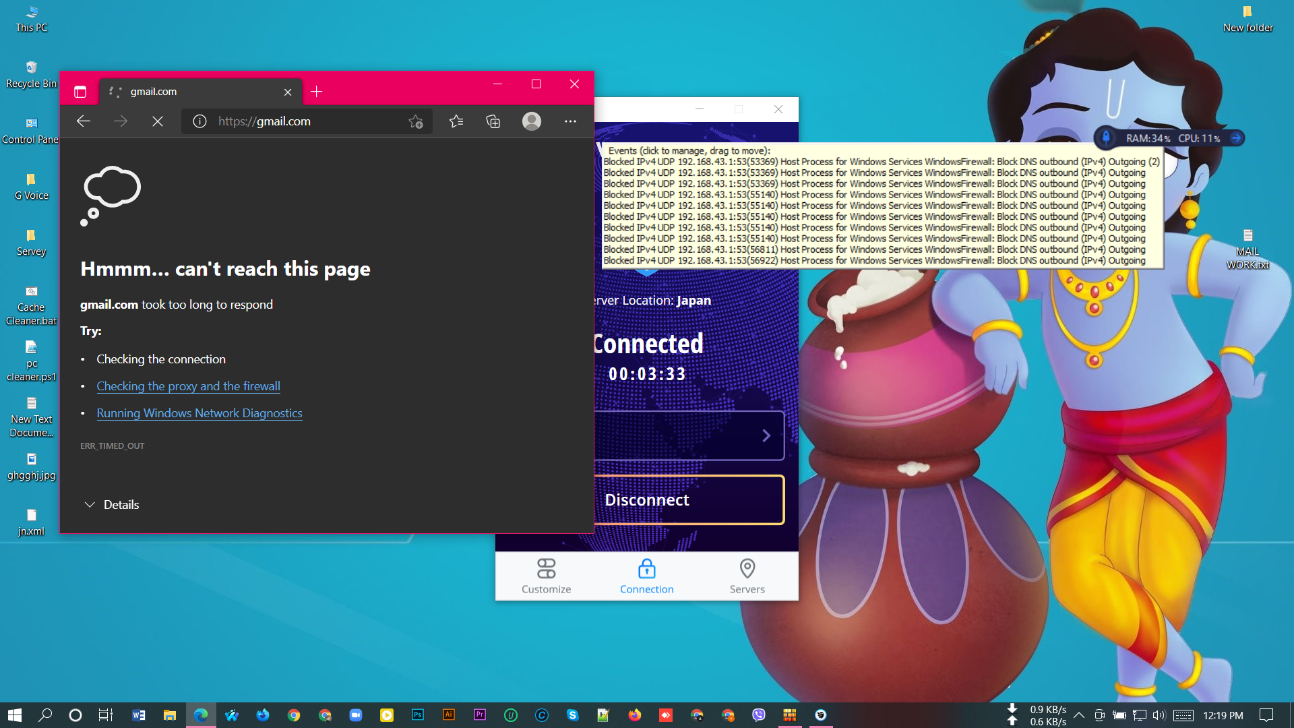Select Cache Cleaner.bat desktop file
1294x728 pixels.
click(x=31, y=305)
